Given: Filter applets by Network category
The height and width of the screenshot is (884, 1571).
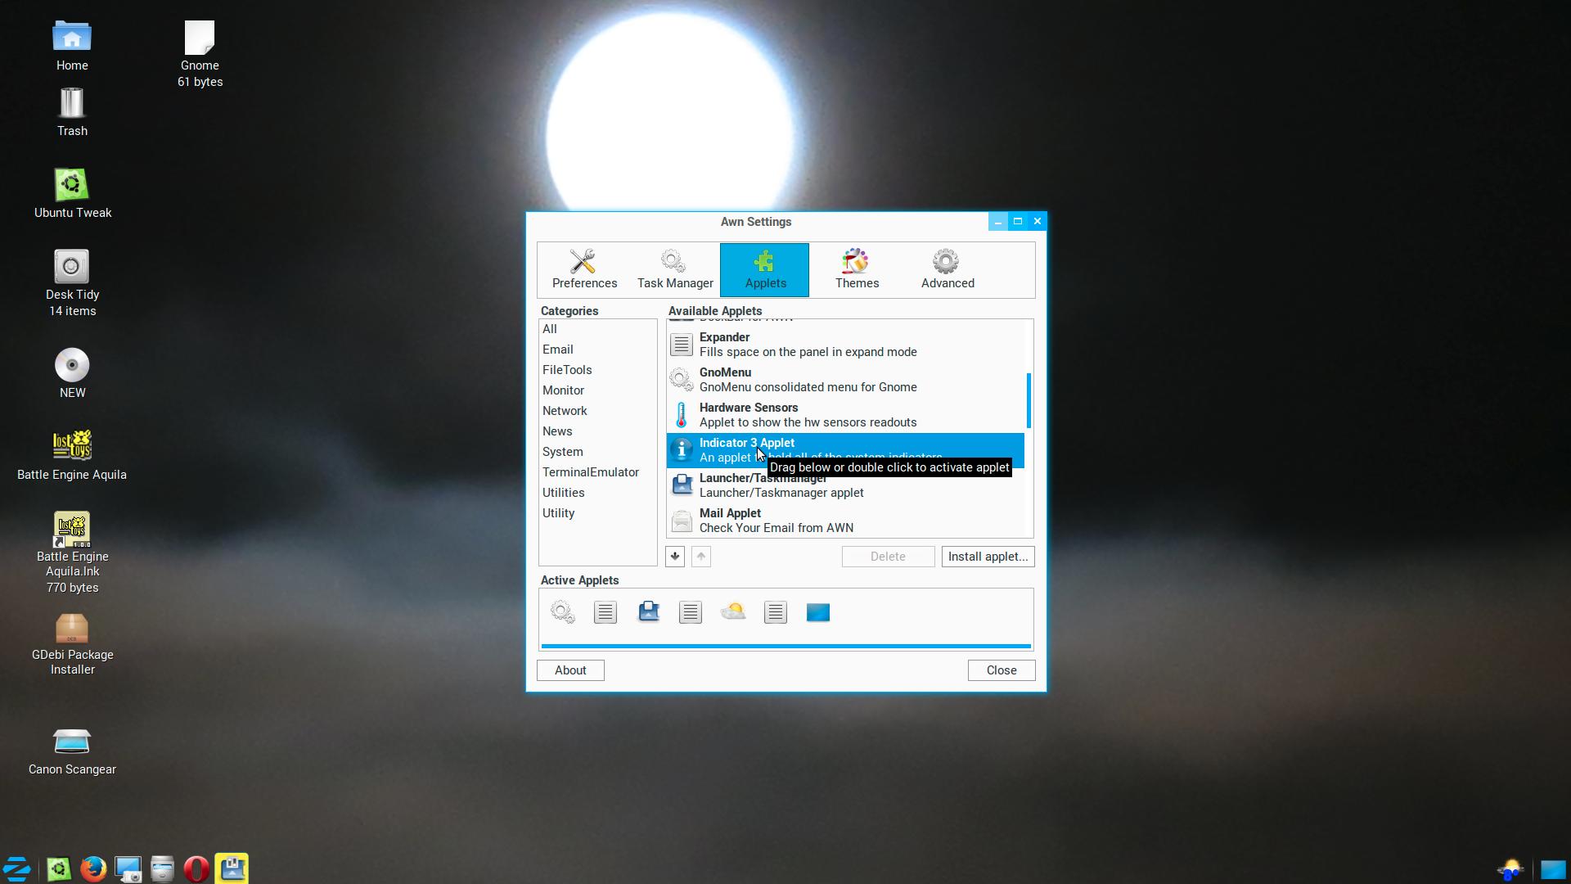Looking at the screenshot, I should [565, 411].
